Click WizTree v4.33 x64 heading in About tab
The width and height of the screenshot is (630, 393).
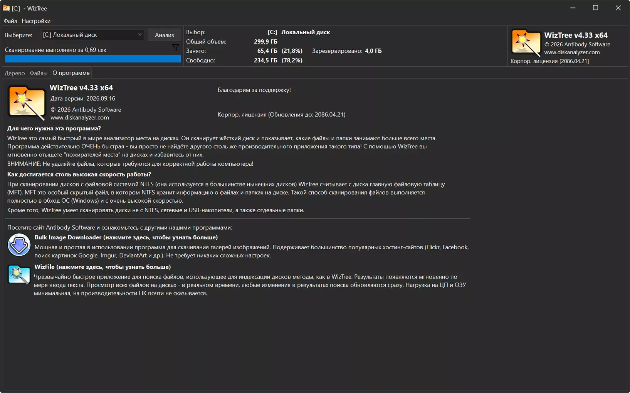click(x=81, y=88)
